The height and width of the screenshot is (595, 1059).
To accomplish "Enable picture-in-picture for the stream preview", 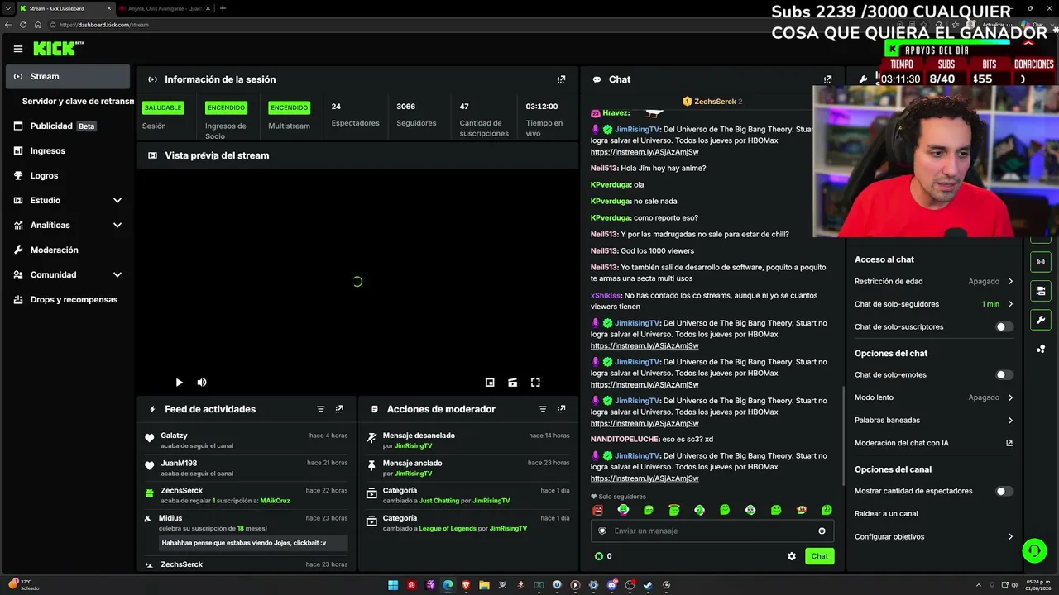I will tap(490, 383).
